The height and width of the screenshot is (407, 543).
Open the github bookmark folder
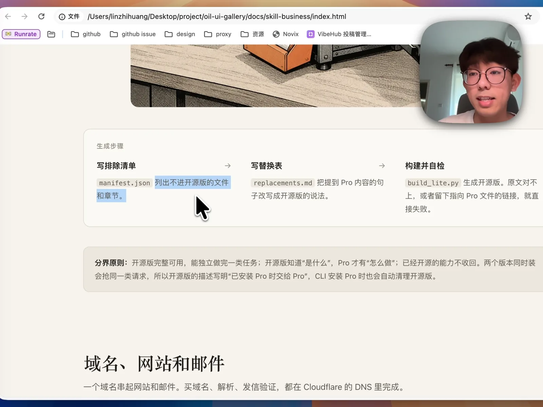click(86, 34)
